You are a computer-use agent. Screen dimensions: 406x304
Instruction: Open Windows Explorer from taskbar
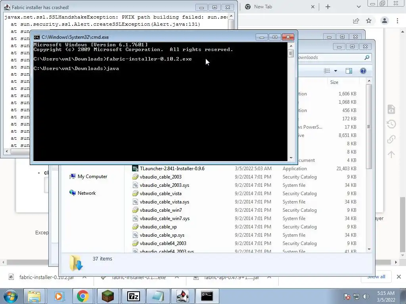(x=34, y=296)
